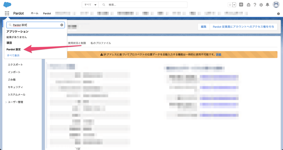Click the magnifier icon in global search
The height and width of the screenshot is (150, 283).
tap(104, 5)
